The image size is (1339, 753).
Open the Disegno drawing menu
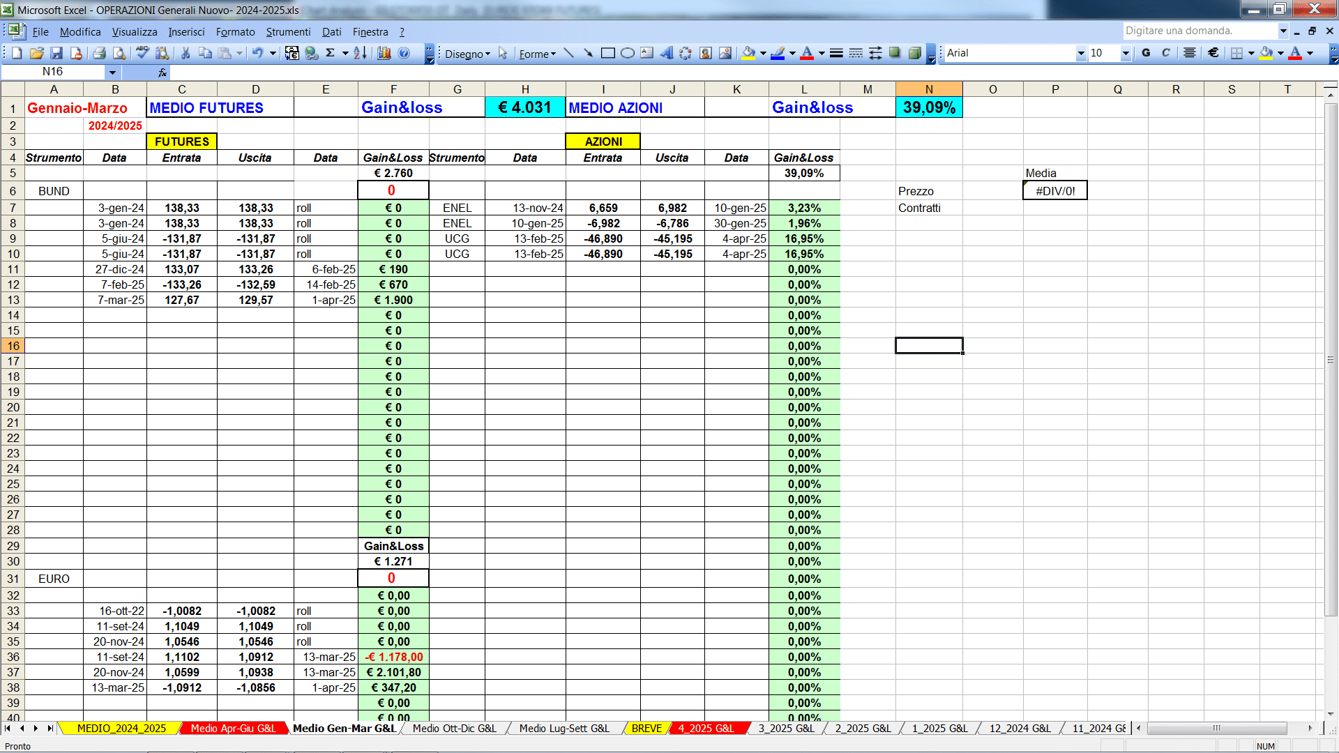[x=468, y=54]
